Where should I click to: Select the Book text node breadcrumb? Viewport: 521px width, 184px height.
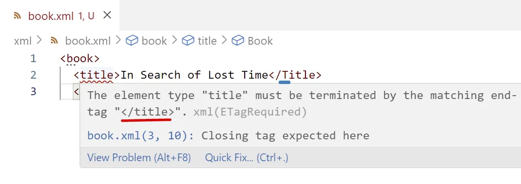pos(260,41)
